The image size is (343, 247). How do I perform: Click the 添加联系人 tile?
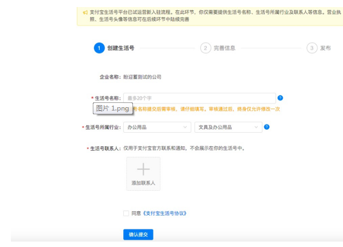(x=143, y=174)
